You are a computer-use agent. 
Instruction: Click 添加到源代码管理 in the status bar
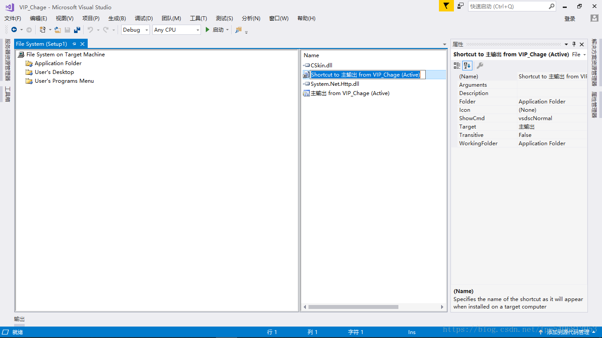[567, 332]
